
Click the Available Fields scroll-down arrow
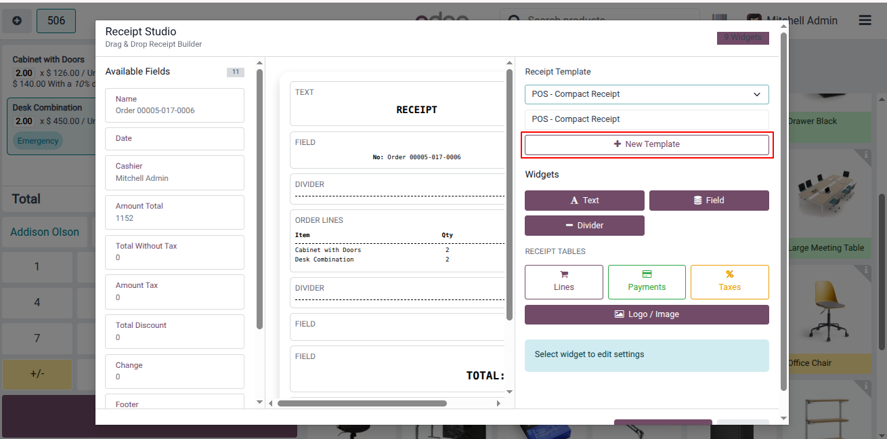pos(259,402)
